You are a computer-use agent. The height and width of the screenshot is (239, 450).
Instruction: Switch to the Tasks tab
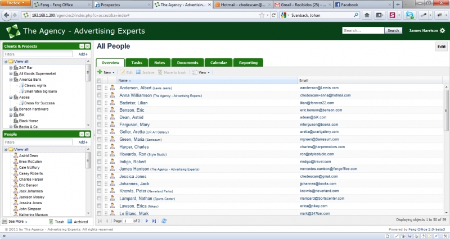click(x=137, y=62)
